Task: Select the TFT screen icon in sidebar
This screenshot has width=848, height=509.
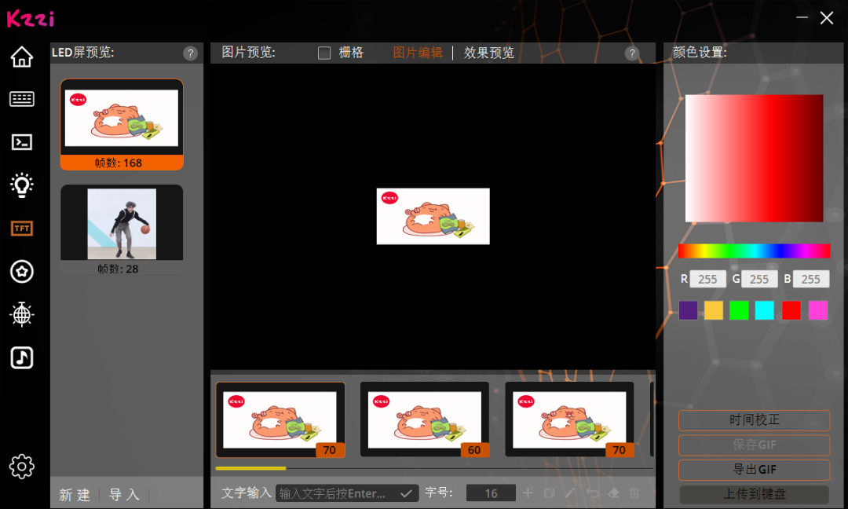Action: click(22, 229)
